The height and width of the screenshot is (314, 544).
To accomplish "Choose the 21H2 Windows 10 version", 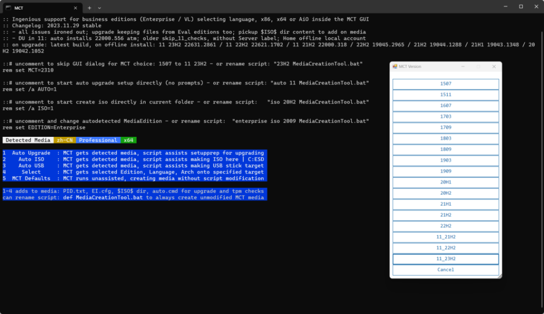I will (446, 215).
